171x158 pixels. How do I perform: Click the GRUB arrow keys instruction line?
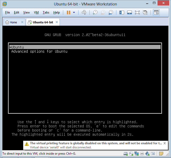(77, 122)
